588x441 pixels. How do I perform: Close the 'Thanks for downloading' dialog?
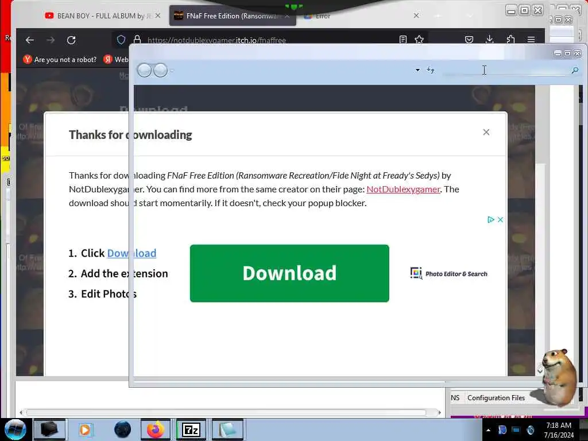[x=486, y=132]
